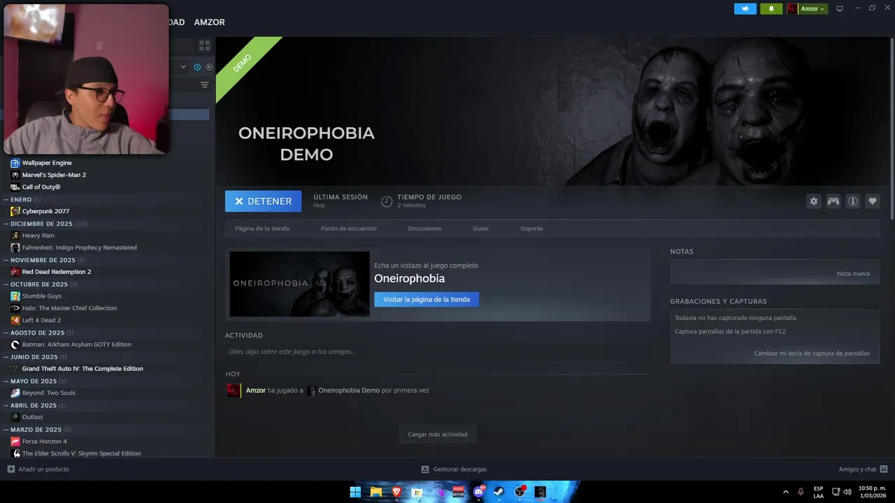The image size is (895, 503).
Task: Open controller configuration icon
Action: (833, 201)
